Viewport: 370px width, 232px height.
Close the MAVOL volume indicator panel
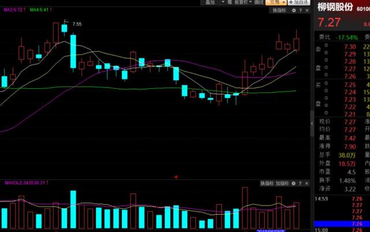pos(306,184)
